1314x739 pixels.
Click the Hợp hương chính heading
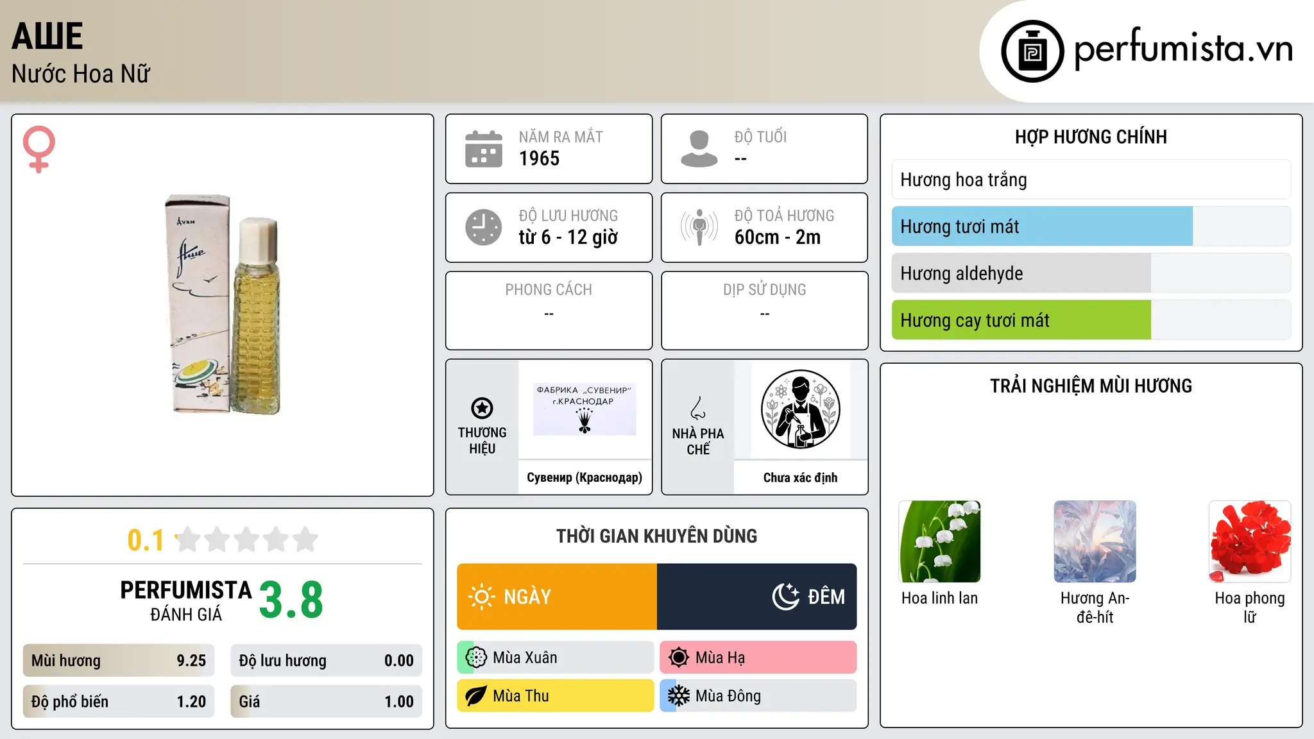click(x=1091, y=137)
